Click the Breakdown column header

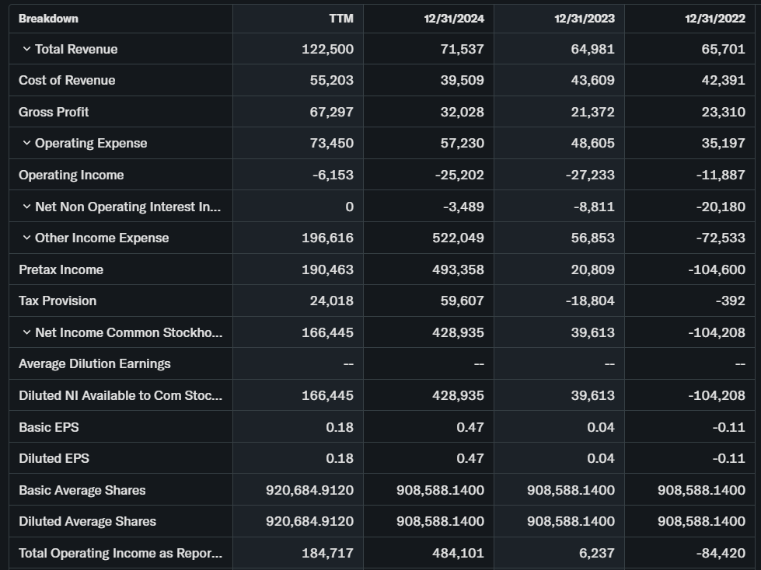click(x=48, y=18)
